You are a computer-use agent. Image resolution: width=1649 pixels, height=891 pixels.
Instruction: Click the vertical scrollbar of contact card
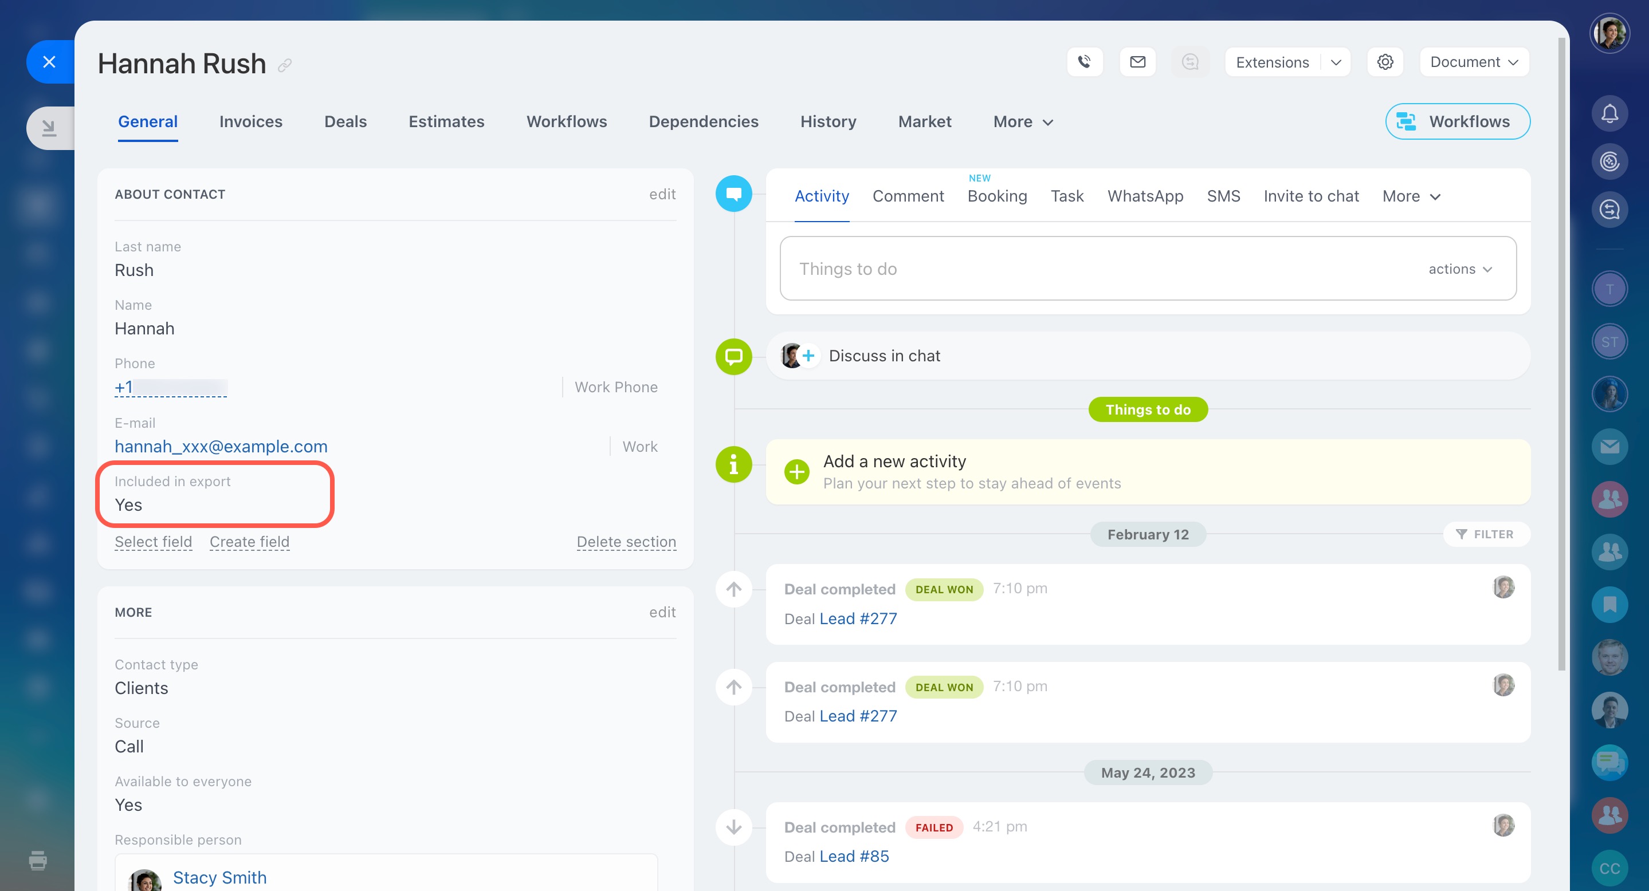[x=1562, y=352]
